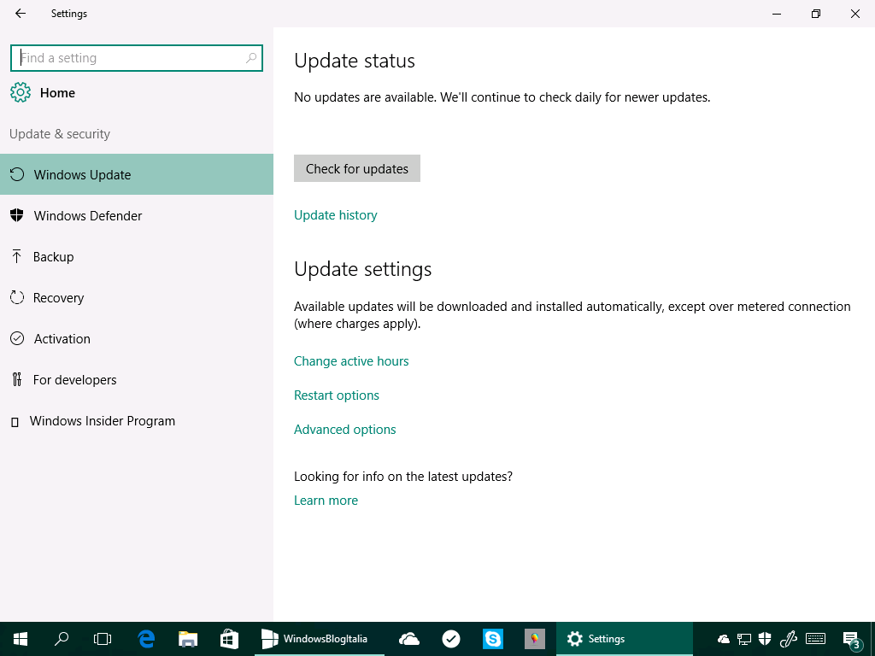Screen dimensions: 875x656
Task: Open the Windows Defender section
Action: (x=137, y=215)
